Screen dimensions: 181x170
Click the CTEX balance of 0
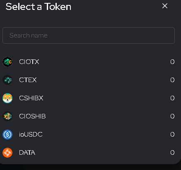point(172,80)
